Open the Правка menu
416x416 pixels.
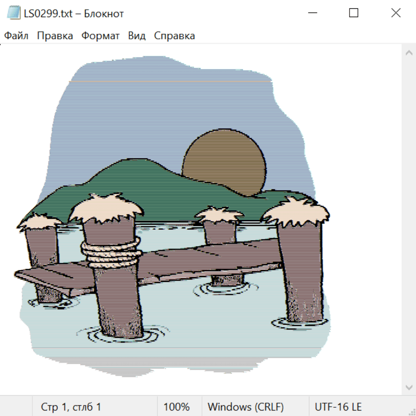coord(55,36)
